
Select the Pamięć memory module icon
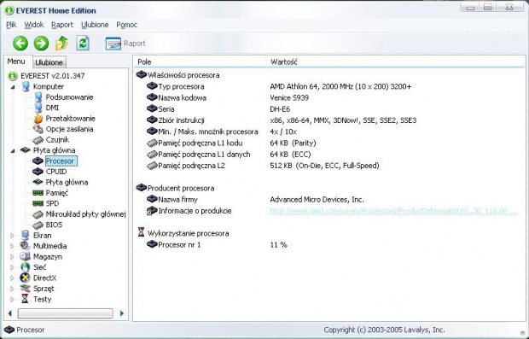[38, 193]
